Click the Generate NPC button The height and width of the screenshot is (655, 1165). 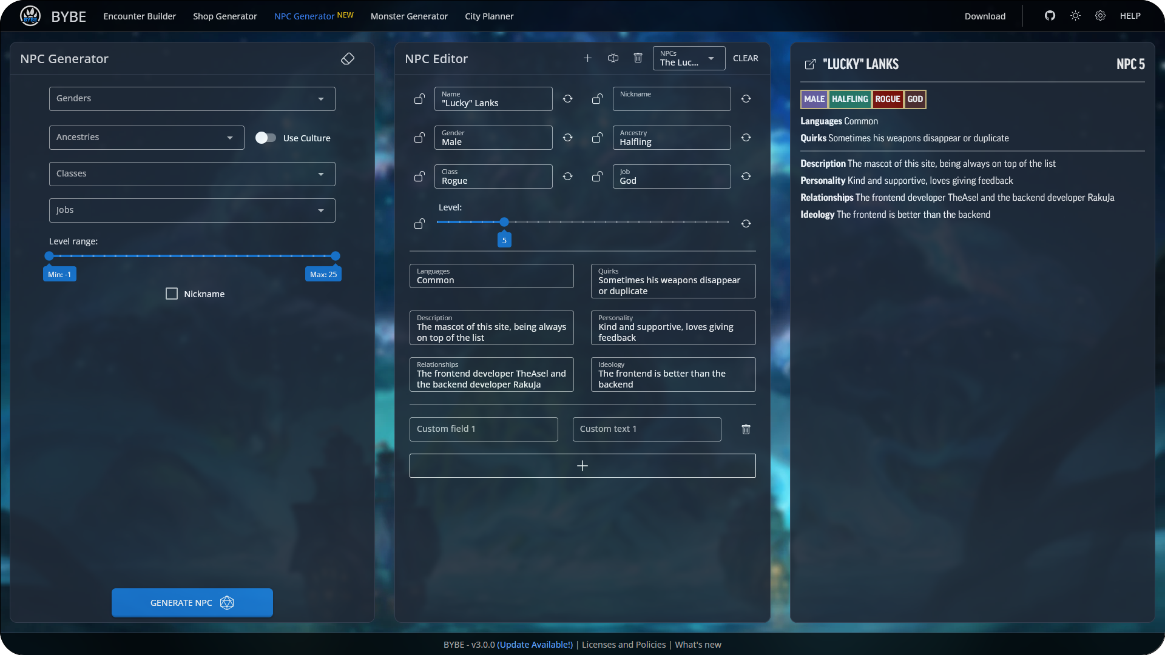pyautogui.click(x=192, y=603)
